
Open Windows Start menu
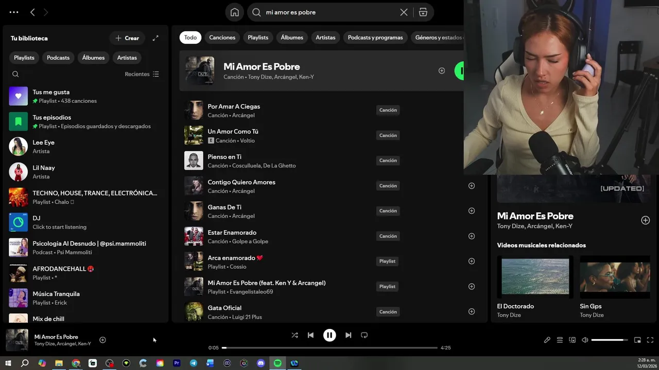8,363
